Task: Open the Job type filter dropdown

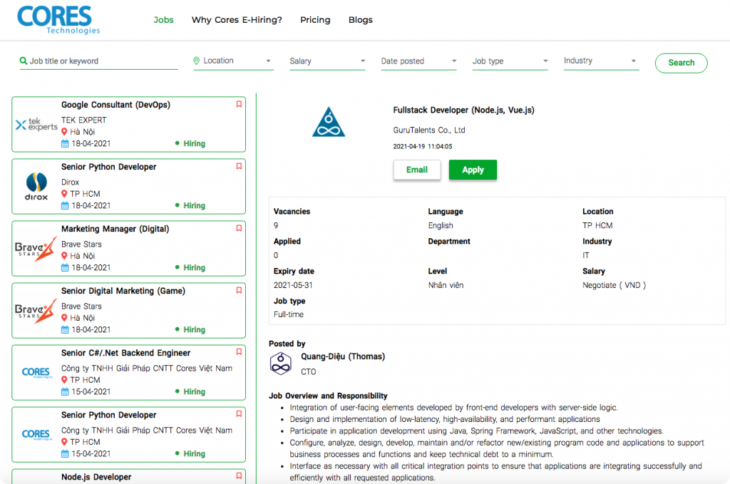Action: 510,61
